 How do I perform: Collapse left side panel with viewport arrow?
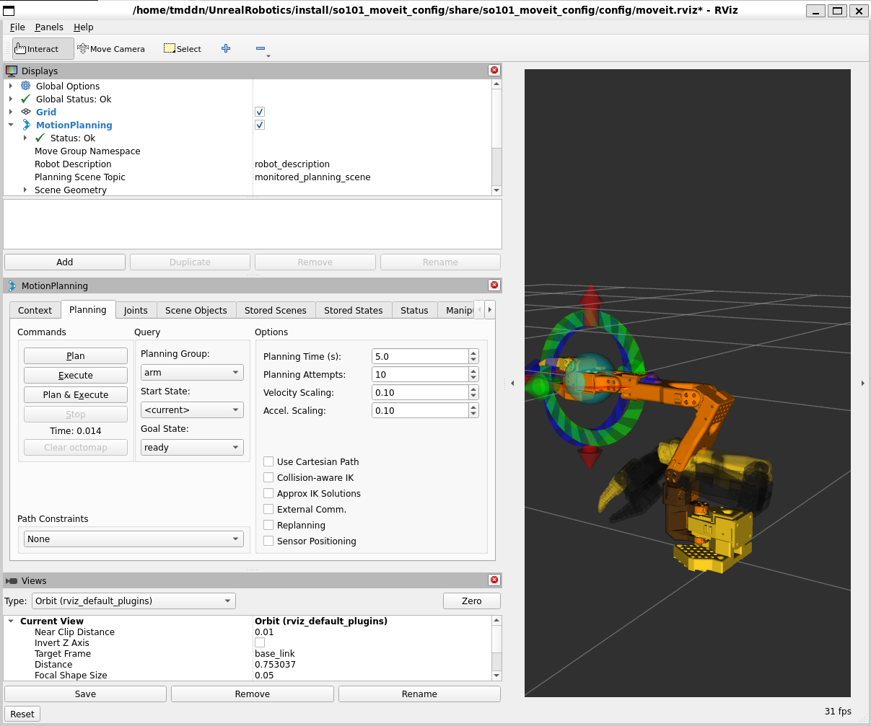(x=512, y=384)
